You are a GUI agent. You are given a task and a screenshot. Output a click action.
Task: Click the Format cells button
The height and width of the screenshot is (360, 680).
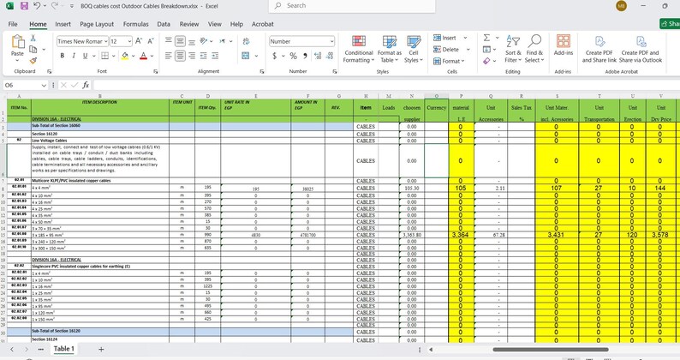[449, 61]
